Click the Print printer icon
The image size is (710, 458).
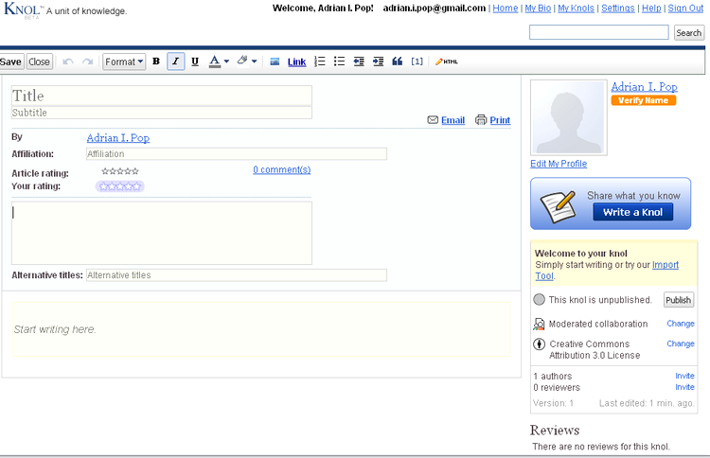tap(480, 120)
